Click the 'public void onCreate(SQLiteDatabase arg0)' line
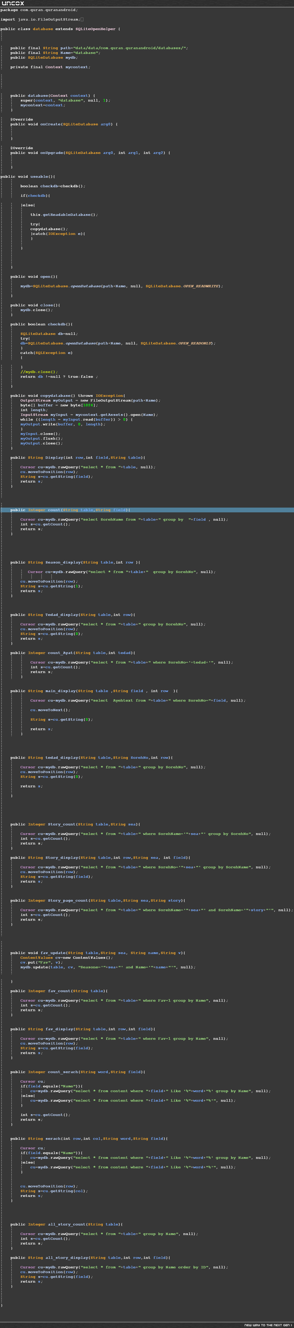 click(x=64, y=124)
